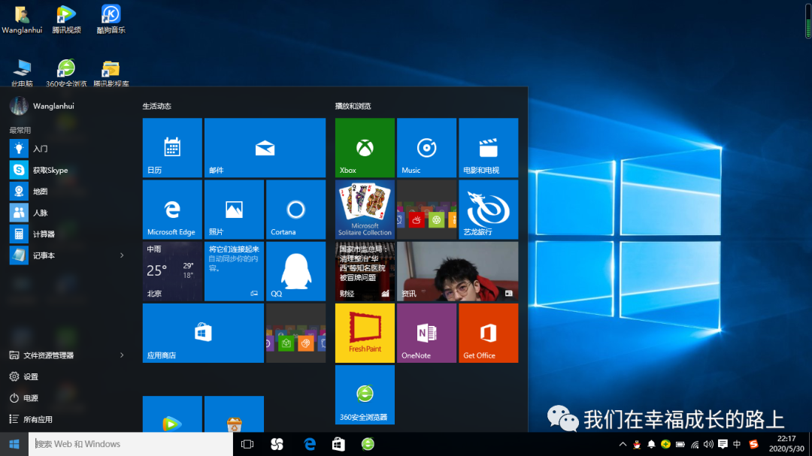
Task: Open 记事本 notepad entry
Action: (59, 255)
